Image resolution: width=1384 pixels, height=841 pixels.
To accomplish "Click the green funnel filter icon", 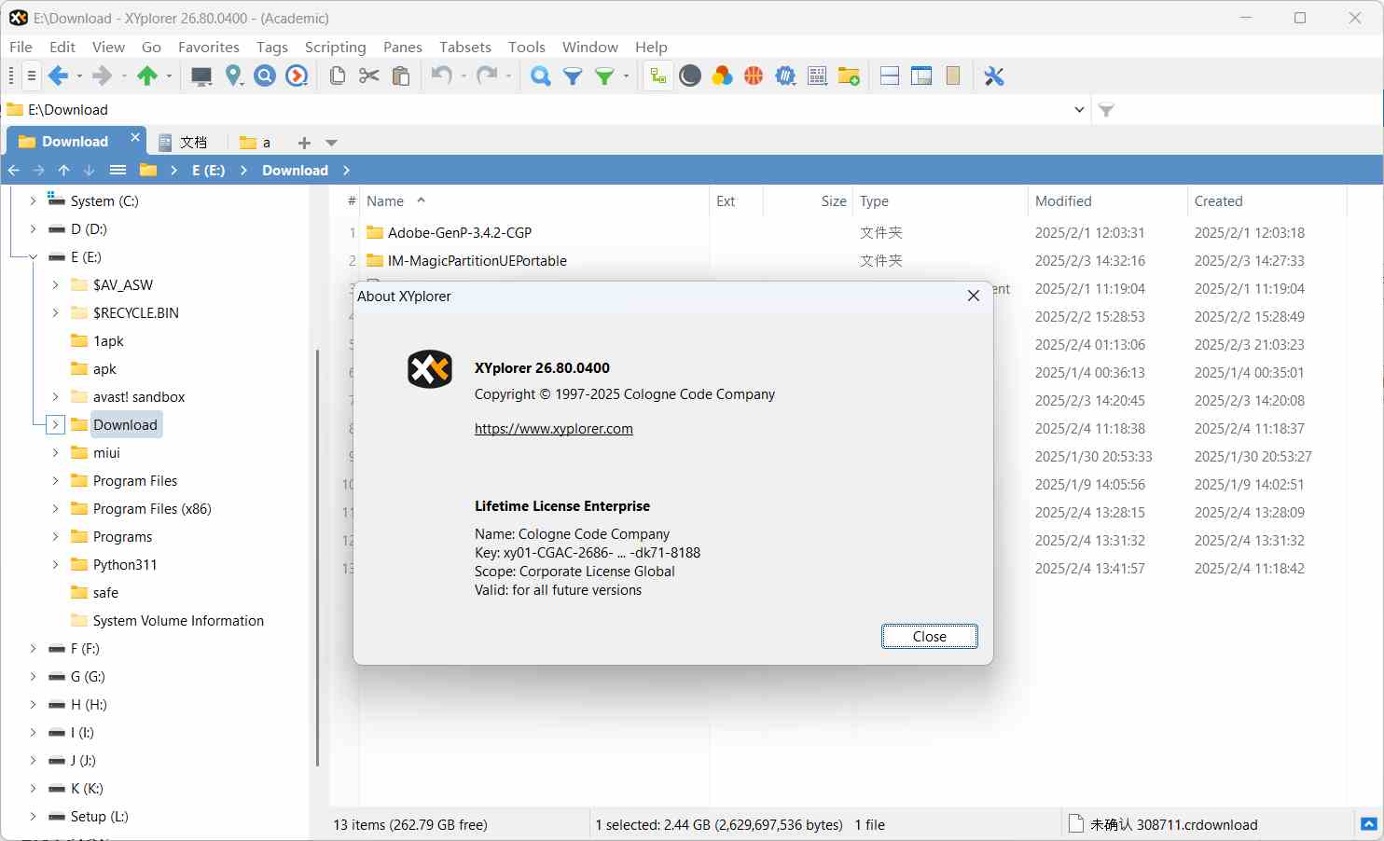I will (605, 76).
